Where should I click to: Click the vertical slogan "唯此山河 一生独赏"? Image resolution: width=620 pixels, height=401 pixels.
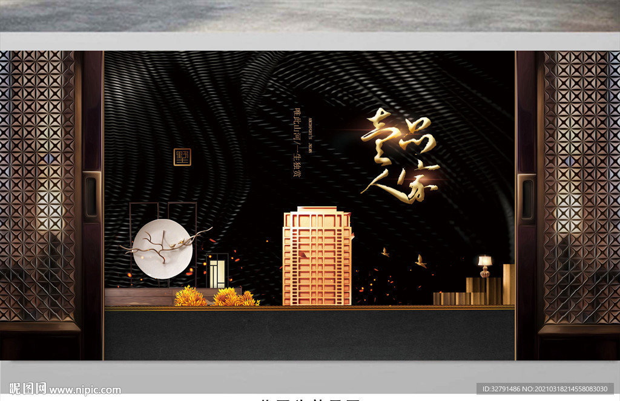[297, 142]
